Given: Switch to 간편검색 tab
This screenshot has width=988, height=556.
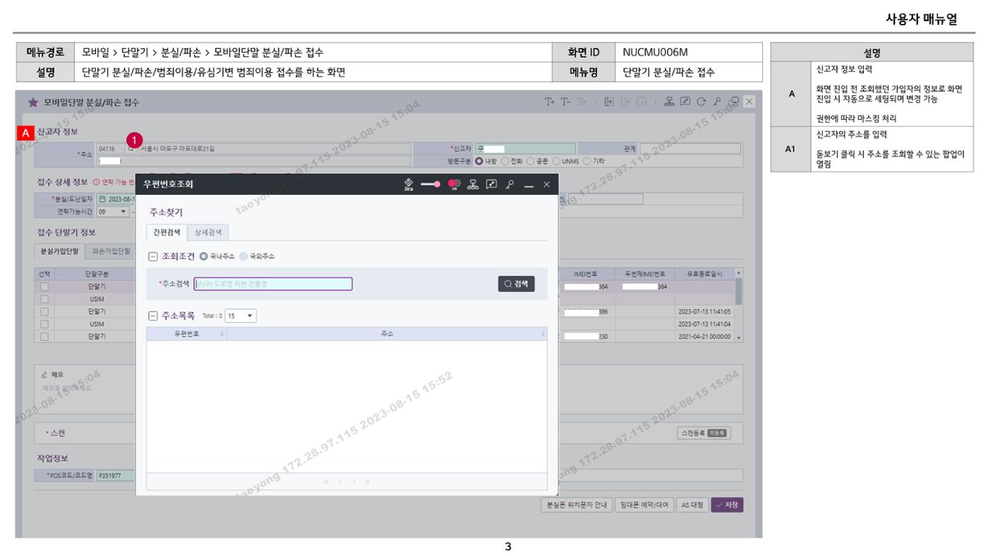Looking at the screenshot, I should point(167,232).
